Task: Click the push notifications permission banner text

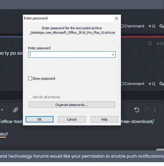Action: [x=82, y=156]
